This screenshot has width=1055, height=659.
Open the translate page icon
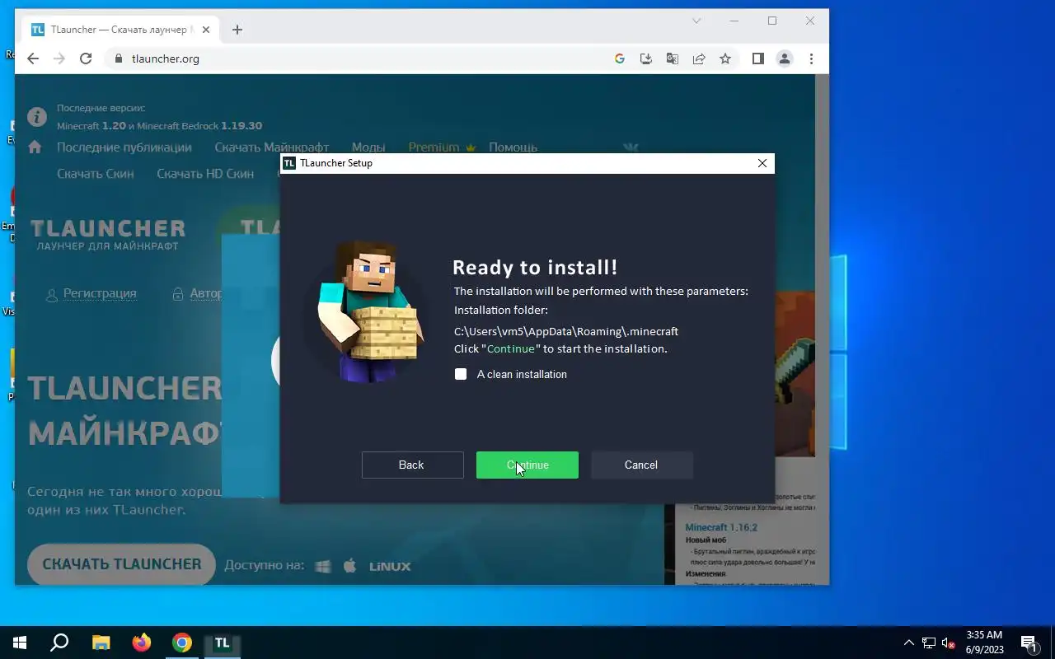(x=673, y=58)
